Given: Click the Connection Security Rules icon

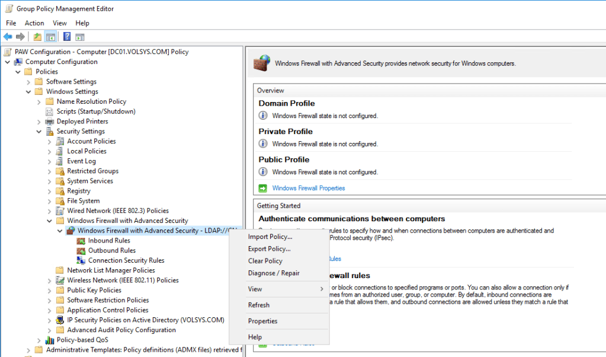Looking at the screenshot, I should [x=81, y=260].
